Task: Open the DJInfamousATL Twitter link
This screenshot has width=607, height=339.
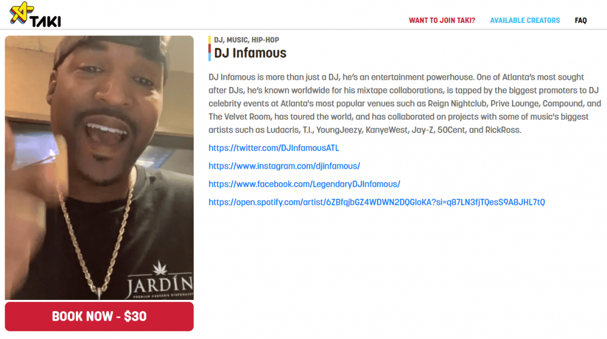Action: point(274,148)
